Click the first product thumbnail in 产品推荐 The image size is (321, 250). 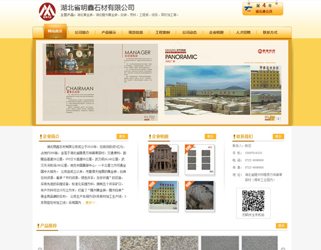pyautogui.click(x=60, y=243)
